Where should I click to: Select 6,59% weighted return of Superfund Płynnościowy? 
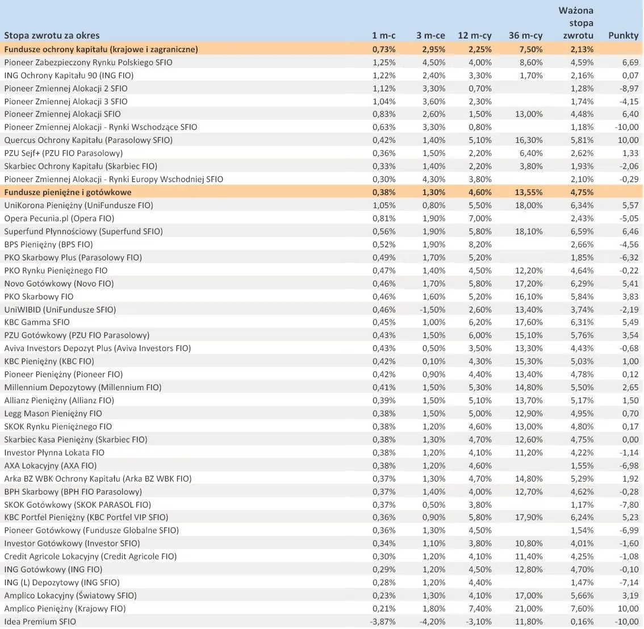[582, 231]
